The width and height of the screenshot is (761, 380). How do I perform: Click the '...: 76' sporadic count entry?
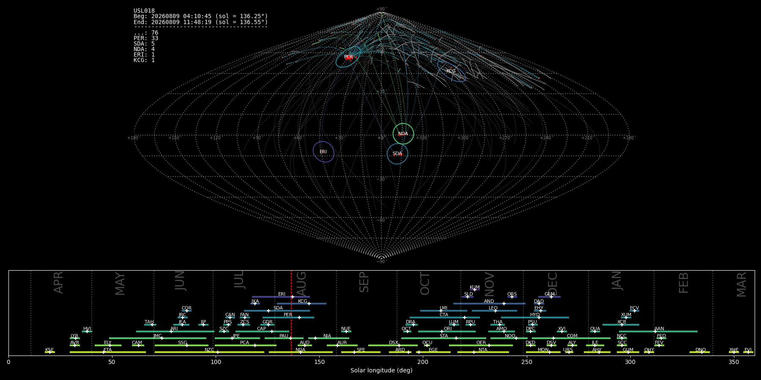tap(146, 33)
